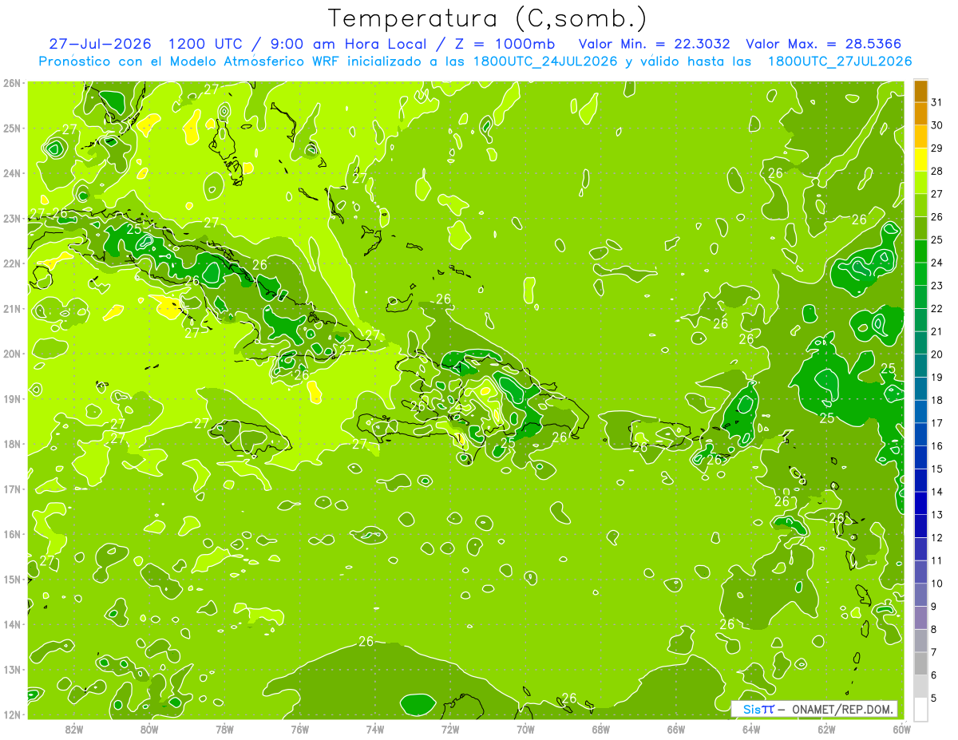
Task: Click the "68W" longitude label
Action: coord(600,729)
